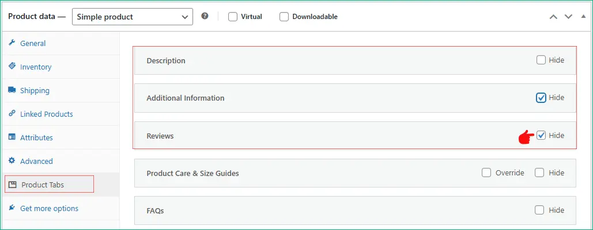Click the Advanced gear icon
Viewport: 593px width, 230px height.
tap(12, 160)
